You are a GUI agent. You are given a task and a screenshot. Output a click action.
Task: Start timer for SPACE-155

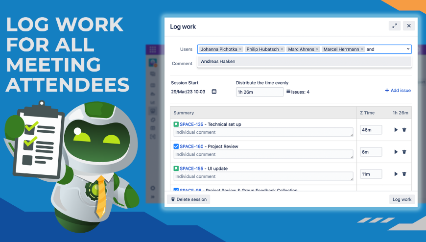(396, 174)
